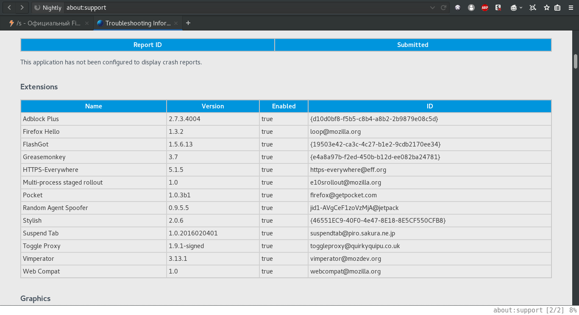Select the Web Compat name cell

coord(94,271)
